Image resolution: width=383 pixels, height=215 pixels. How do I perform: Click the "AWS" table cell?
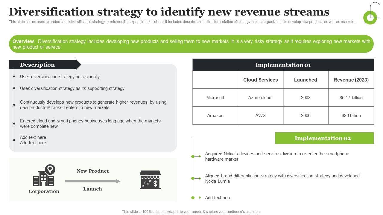coord(261,116)
